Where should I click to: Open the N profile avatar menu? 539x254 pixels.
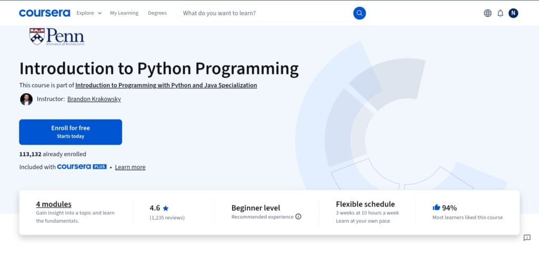click(513, 13)
